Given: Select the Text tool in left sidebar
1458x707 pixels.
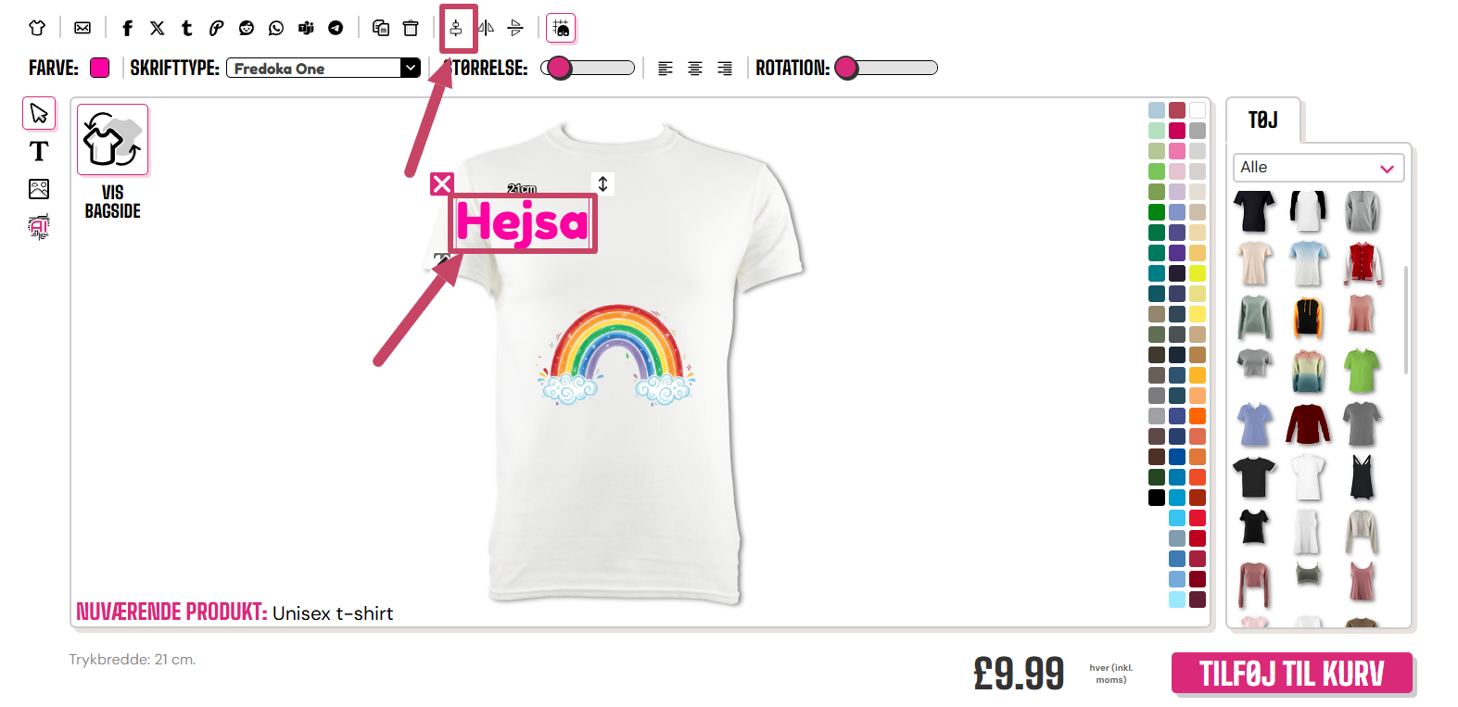Looking at the screenshot, I should pos(39,151).
